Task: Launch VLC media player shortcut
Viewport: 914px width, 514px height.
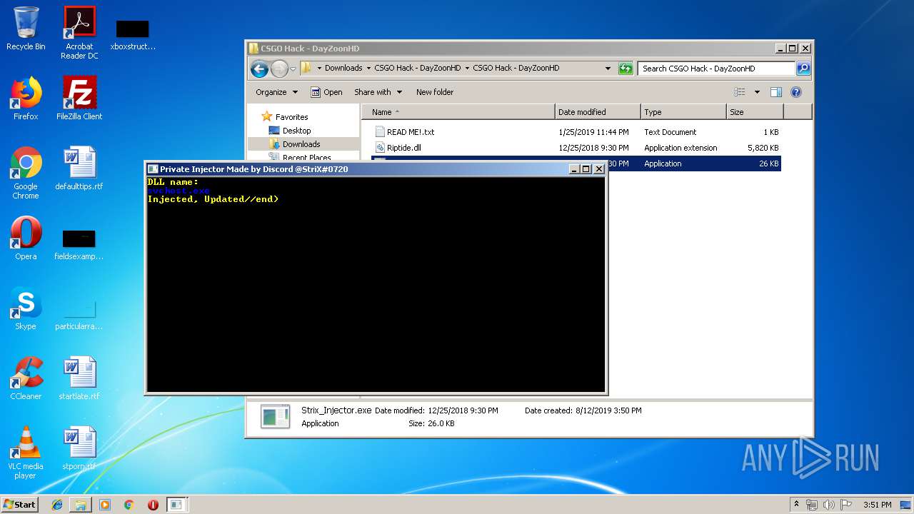Action: tap(26, 453)
